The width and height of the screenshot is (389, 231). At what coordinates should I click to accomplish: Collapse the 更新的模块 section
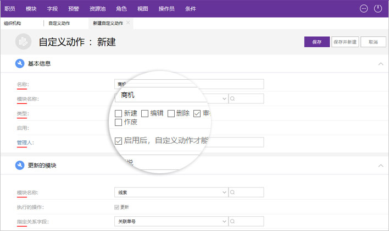coord(381,166)
